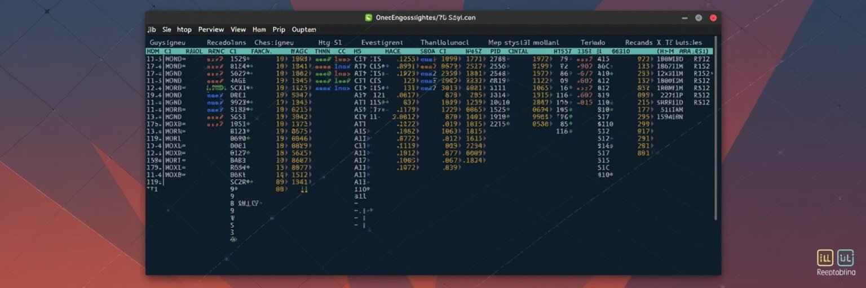Open the View menu

point(238,29)
